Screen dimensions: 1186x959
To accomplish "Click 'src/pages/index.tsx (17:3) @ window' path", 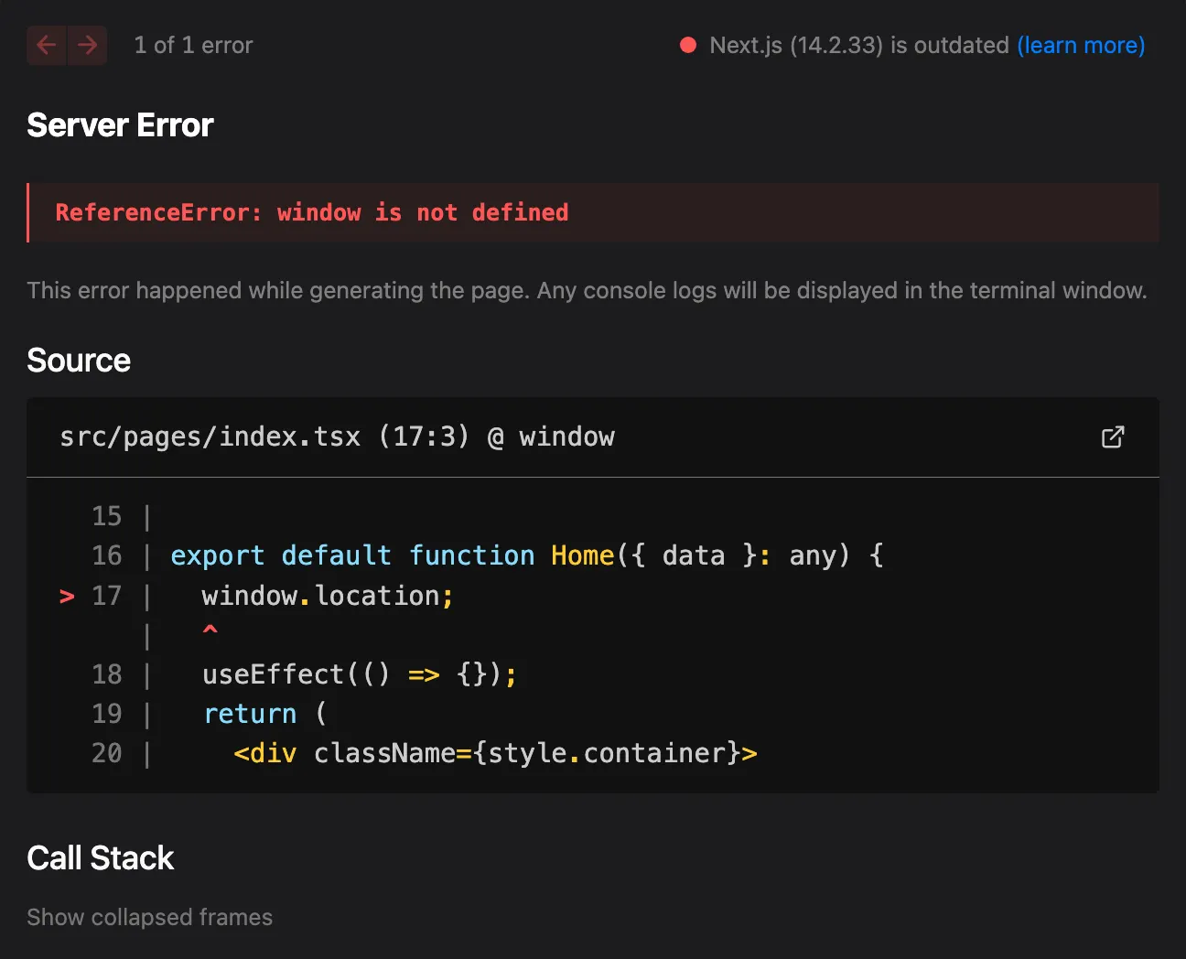I will 337,436.
